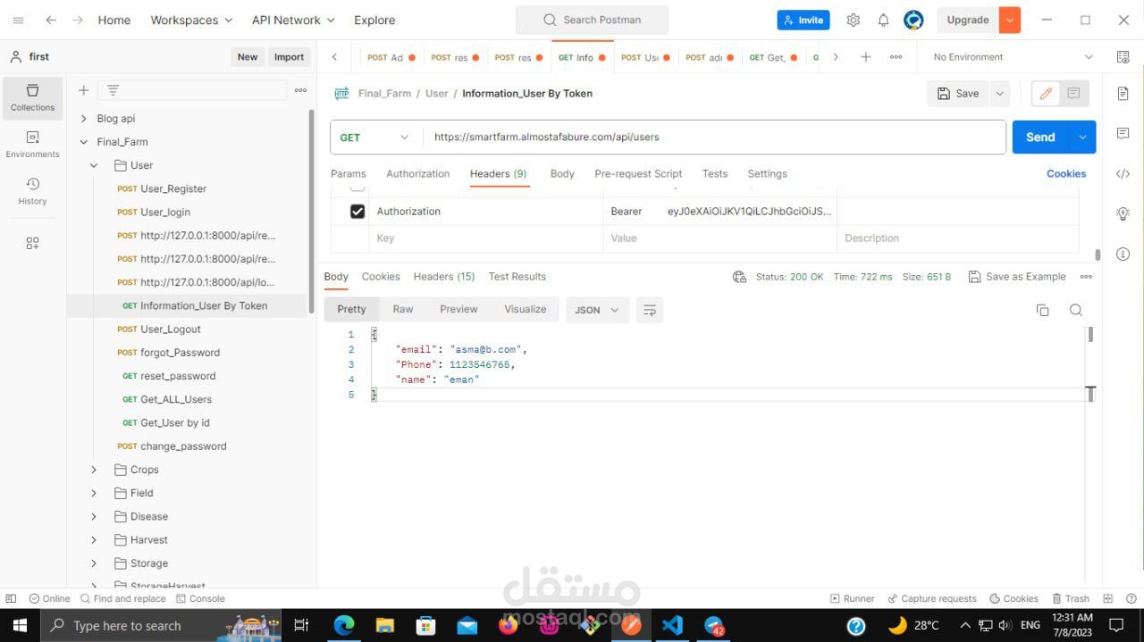Open a new request tab with plus
The image size is (1144, 642).
[865, 56]
